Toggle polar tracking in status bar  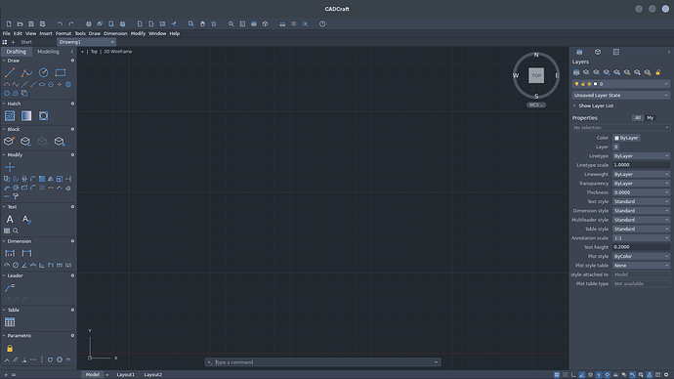(x=582, y=375)
